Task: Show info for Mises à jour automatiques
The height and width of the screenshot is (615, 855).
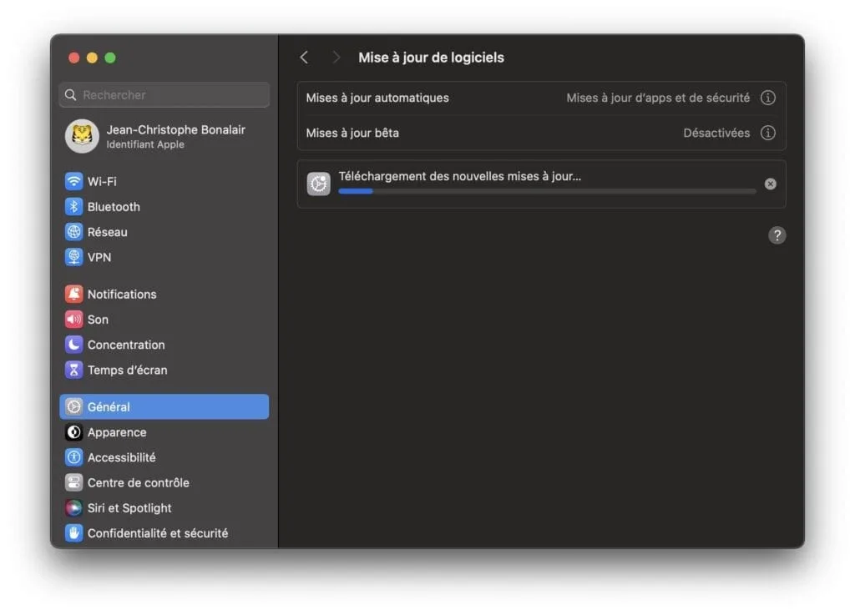Action: coord(767,98)
